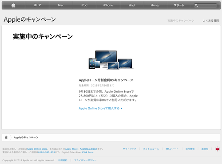Open the 採用情報 footer link
Viewport: 222px width, 164px height.
point(190,149)
